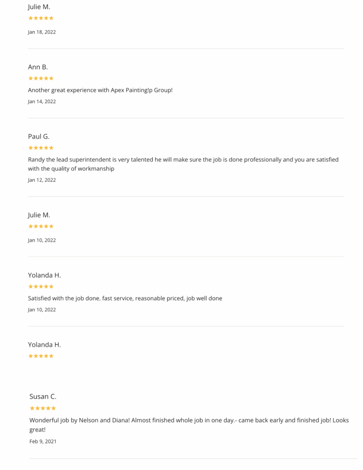The image size is (363, 470).
Task: Click the 'Satisfied with the job done' review text
Action: [x=125, y=298]
